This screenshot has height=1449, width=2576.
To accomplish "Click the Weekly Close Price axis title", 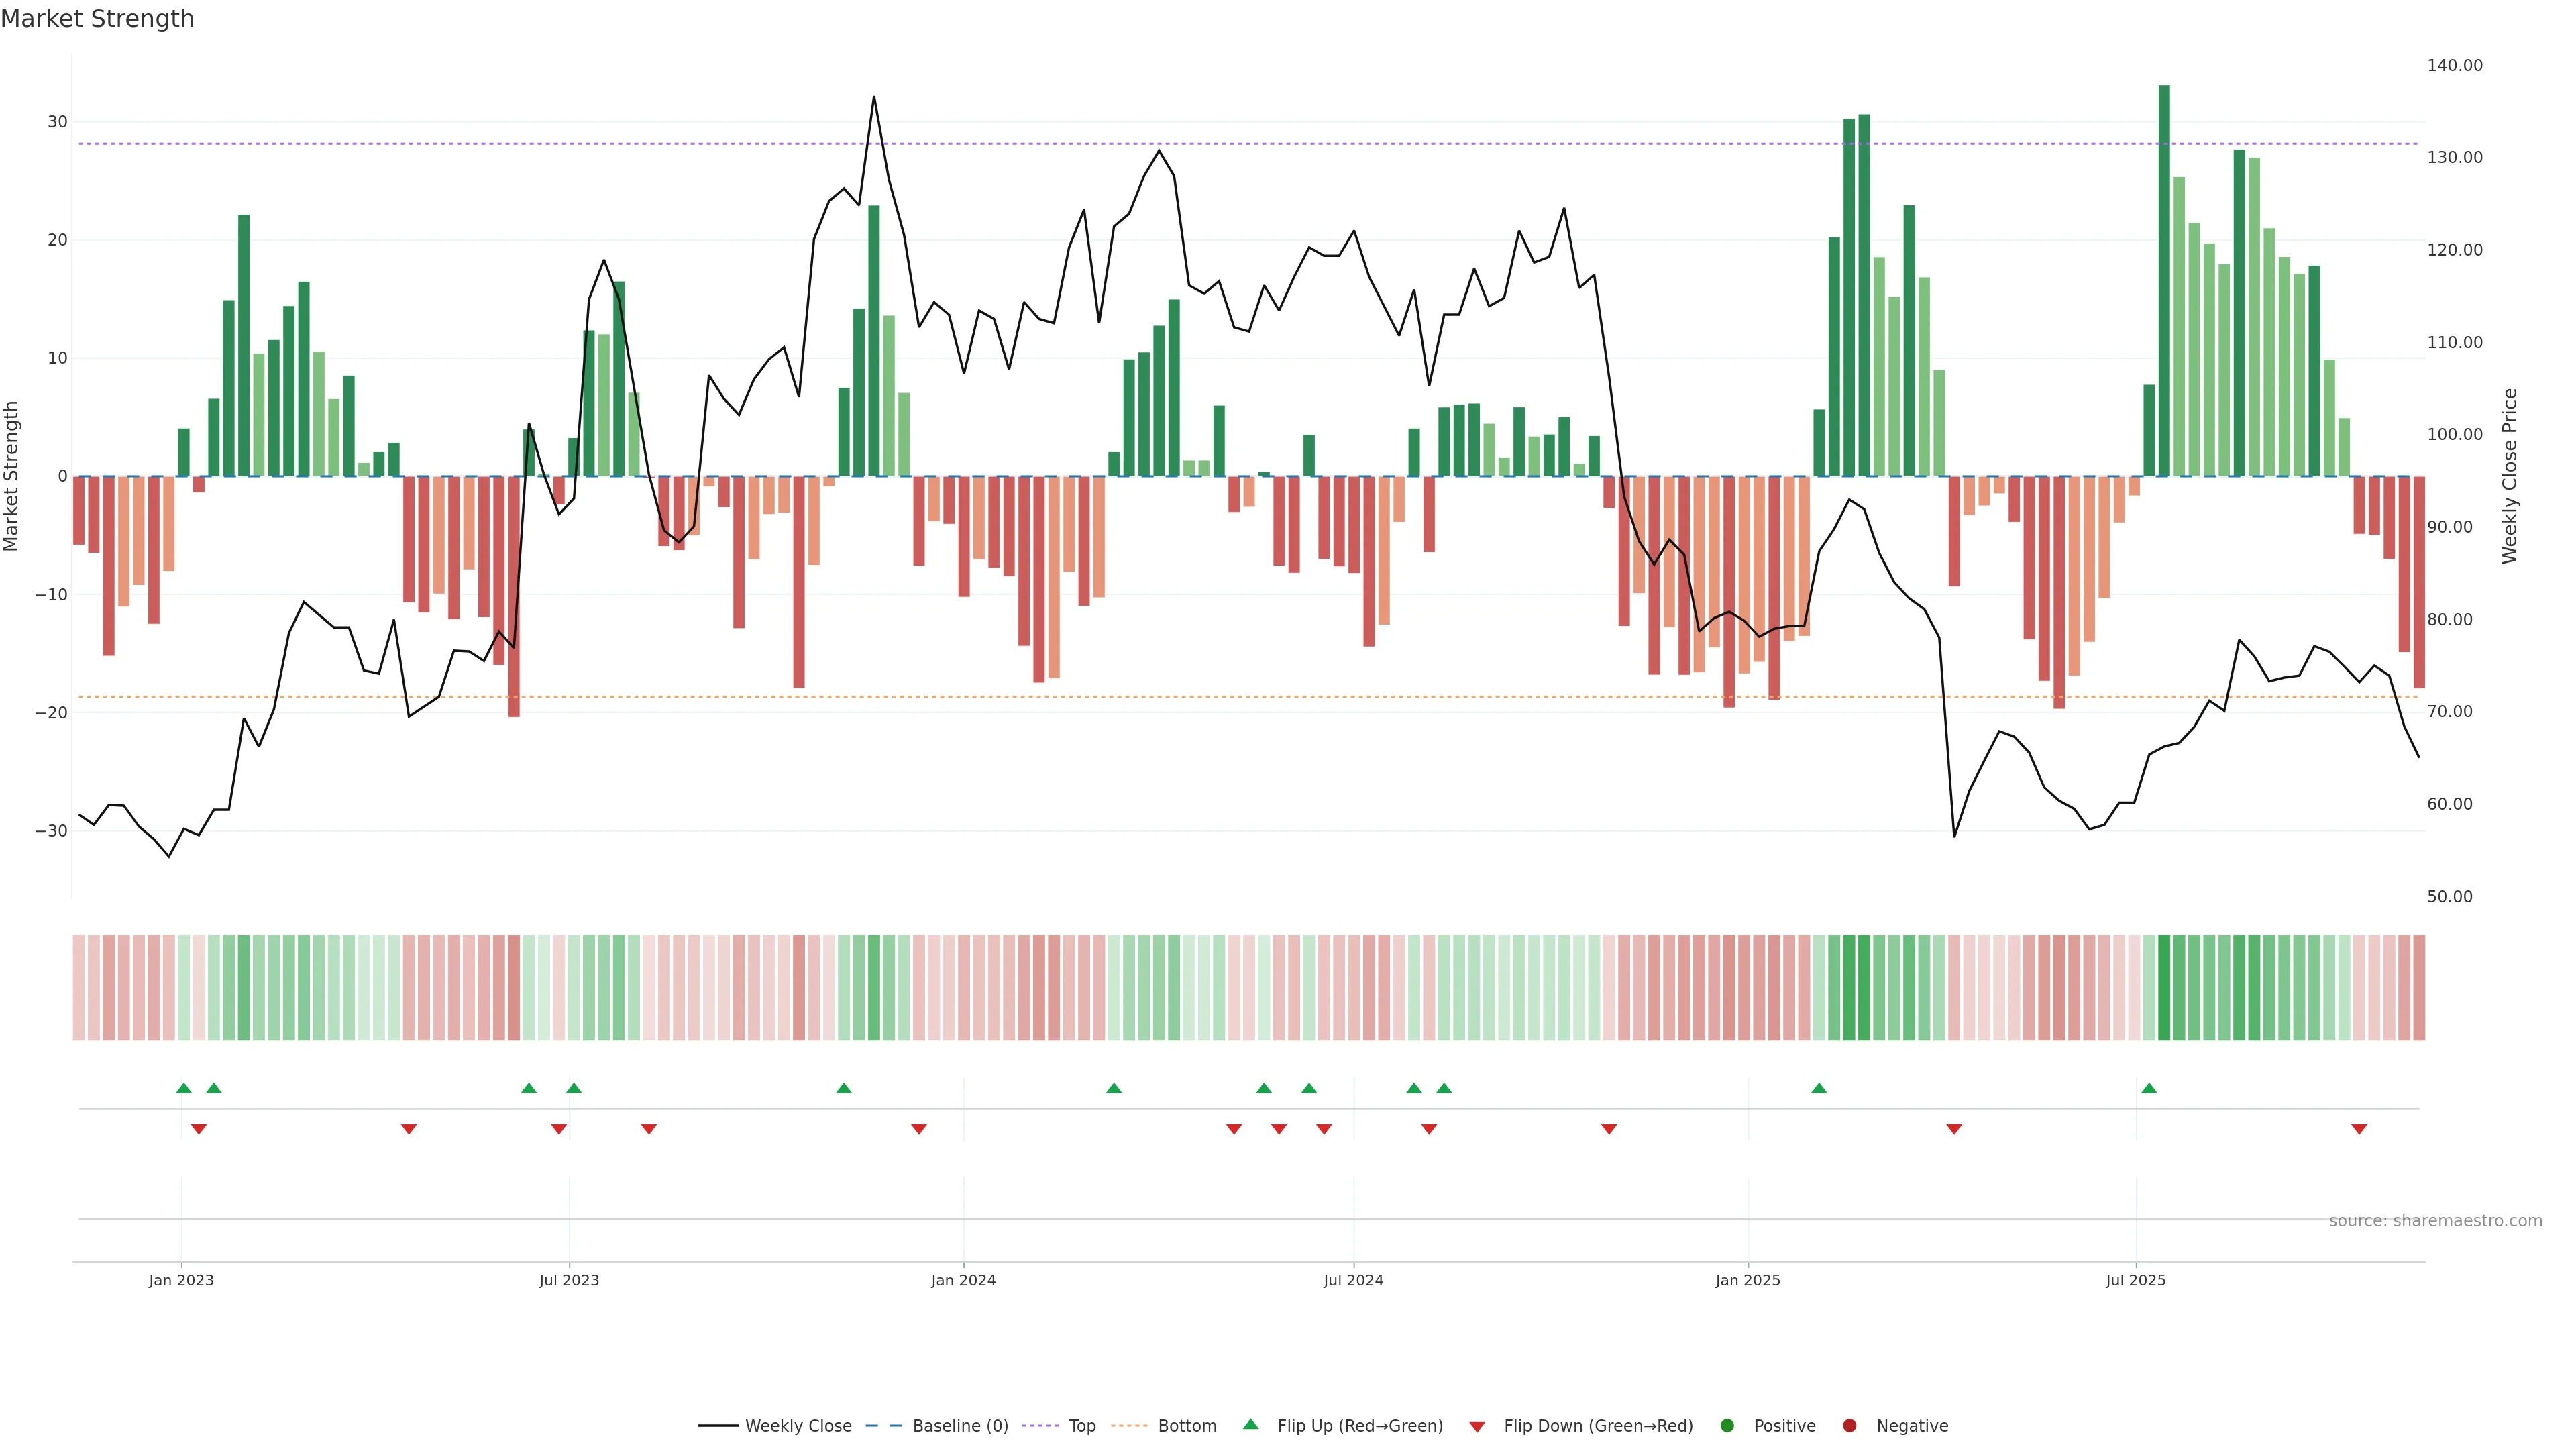I will pos(2509,476).
